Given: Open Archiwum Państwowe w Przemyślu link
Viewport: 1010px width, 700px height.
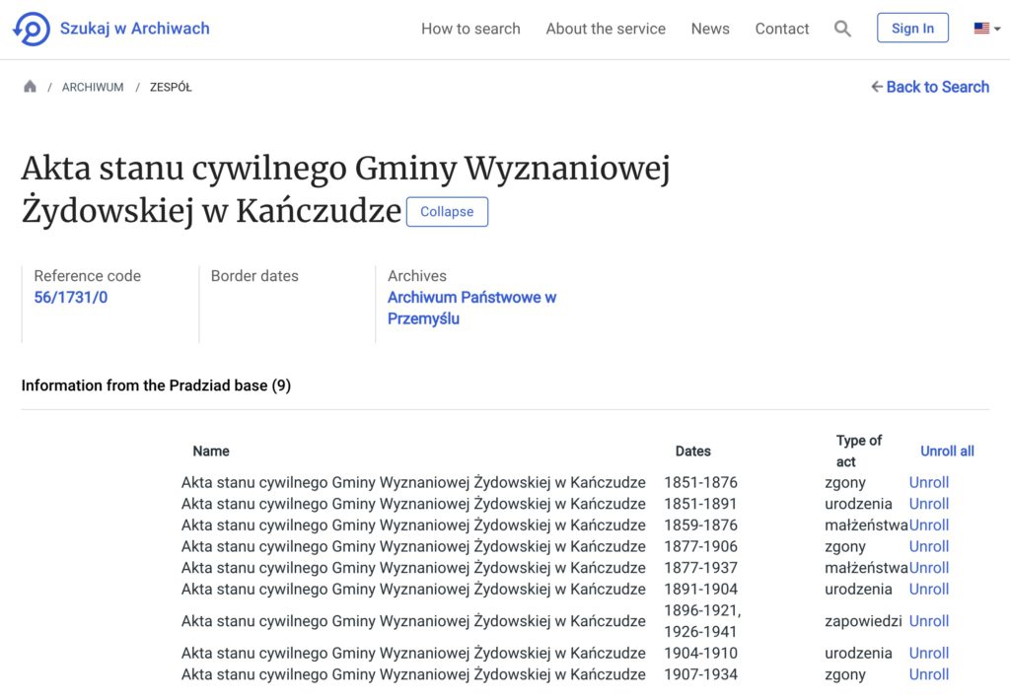Looking at the screenshot, I should [x=471, y=308].
